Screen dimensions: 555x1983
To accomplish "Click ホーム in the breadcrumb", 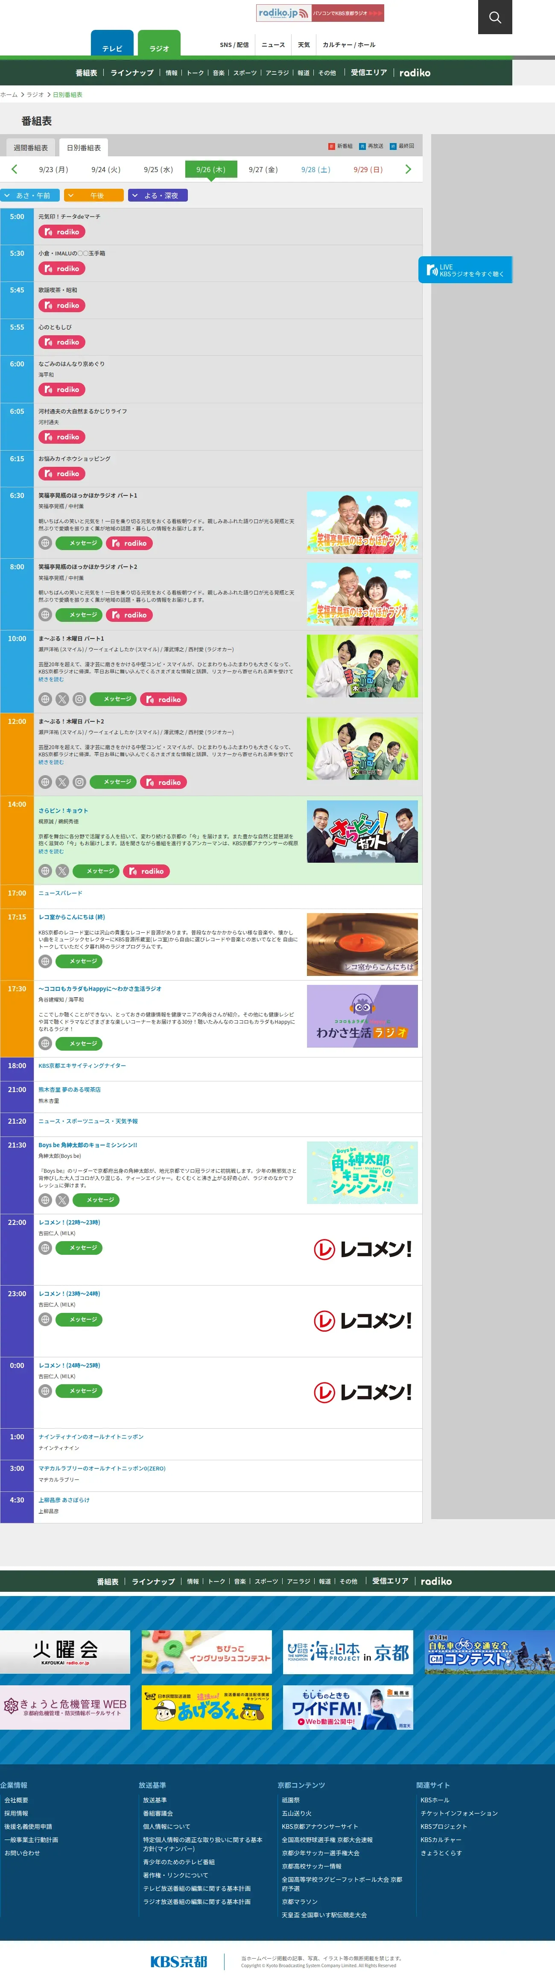I will pos(9,95).
